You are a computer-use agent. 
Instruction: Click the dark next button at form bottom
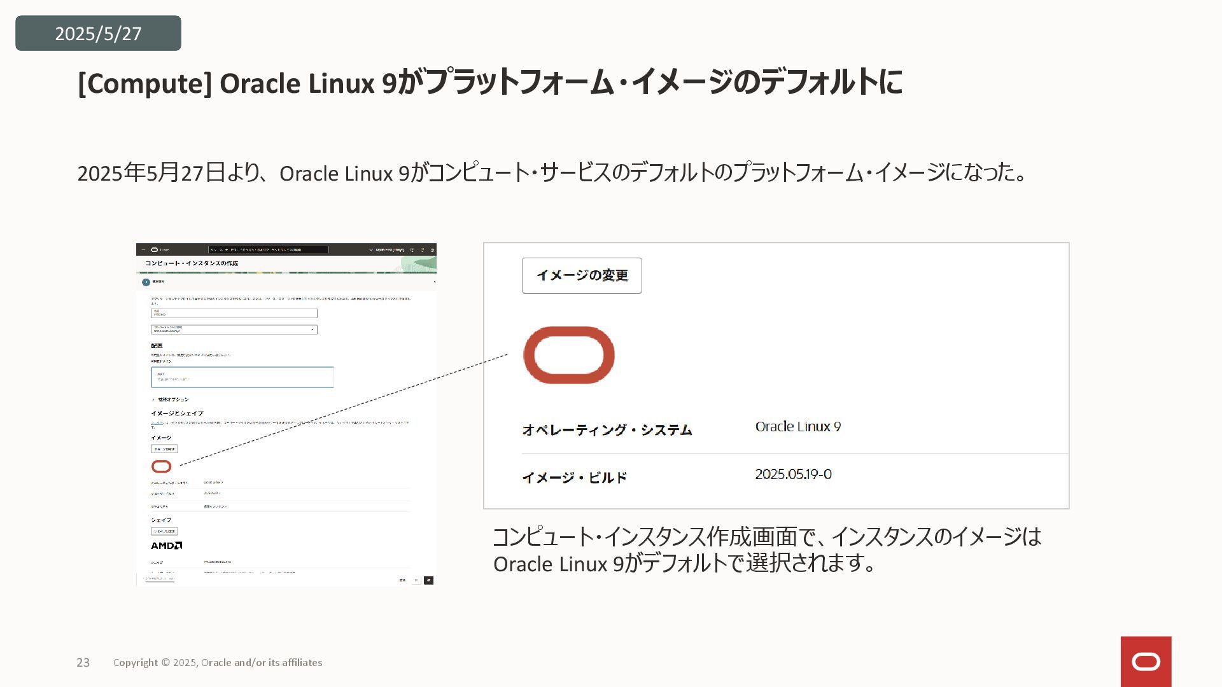428,580
